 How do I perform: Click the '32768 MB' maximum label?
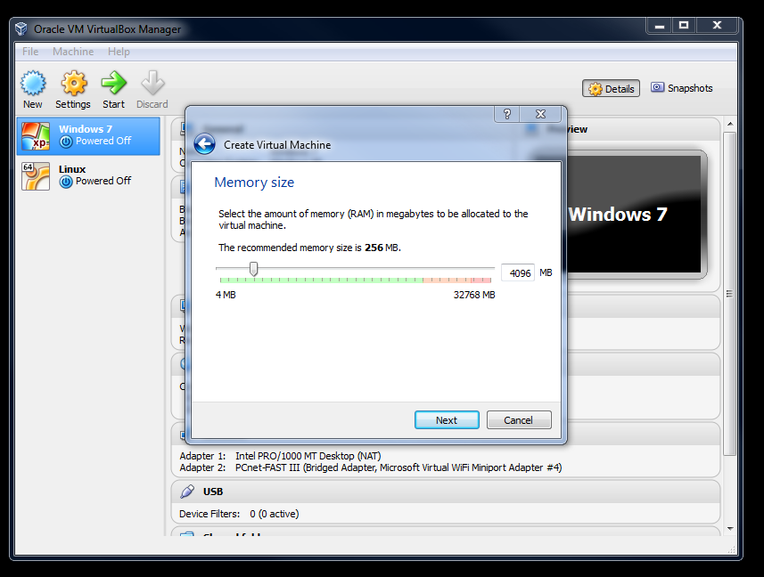click(x=474, y=295)
